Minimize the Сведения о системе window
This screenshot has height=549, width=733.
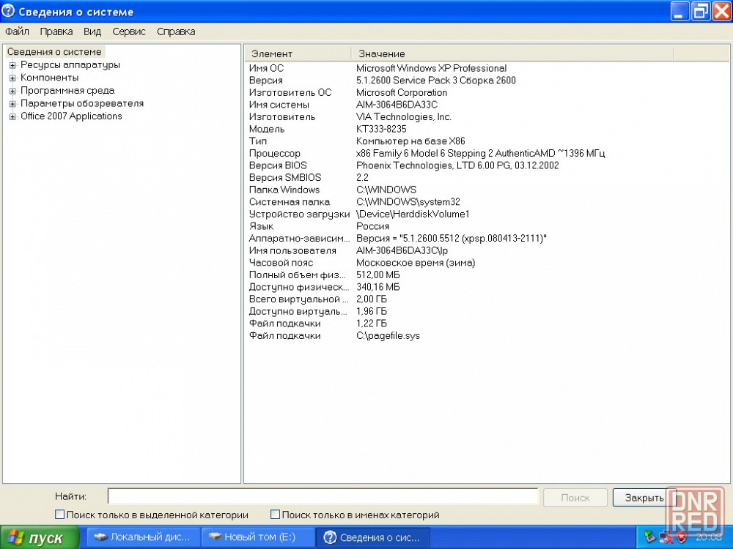point(680,11)
